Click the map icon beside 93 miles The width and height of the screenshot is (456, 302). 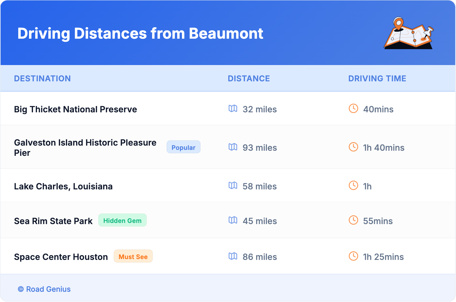click(x=233, y=147)
